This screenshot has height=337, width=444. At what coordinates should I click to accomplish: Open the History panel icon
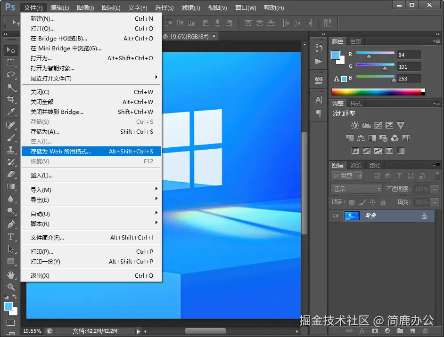319,48
